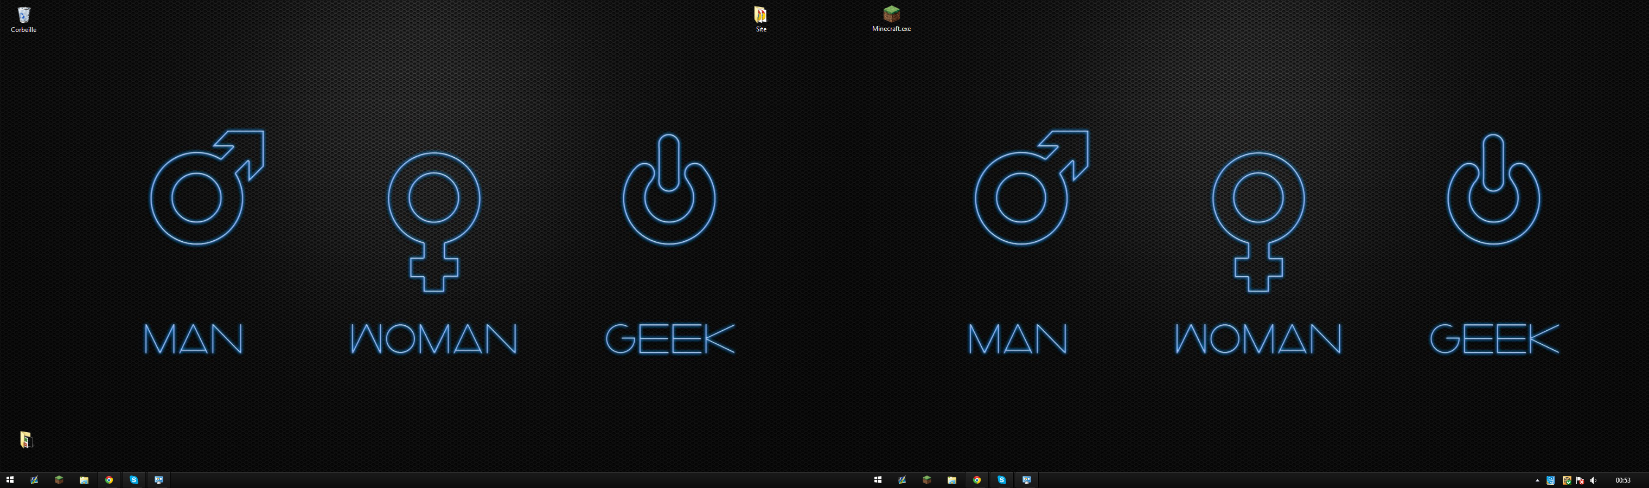
Task: Launch the pen-and-picture app on left-screen taskbar
Action: pos(35,480)
